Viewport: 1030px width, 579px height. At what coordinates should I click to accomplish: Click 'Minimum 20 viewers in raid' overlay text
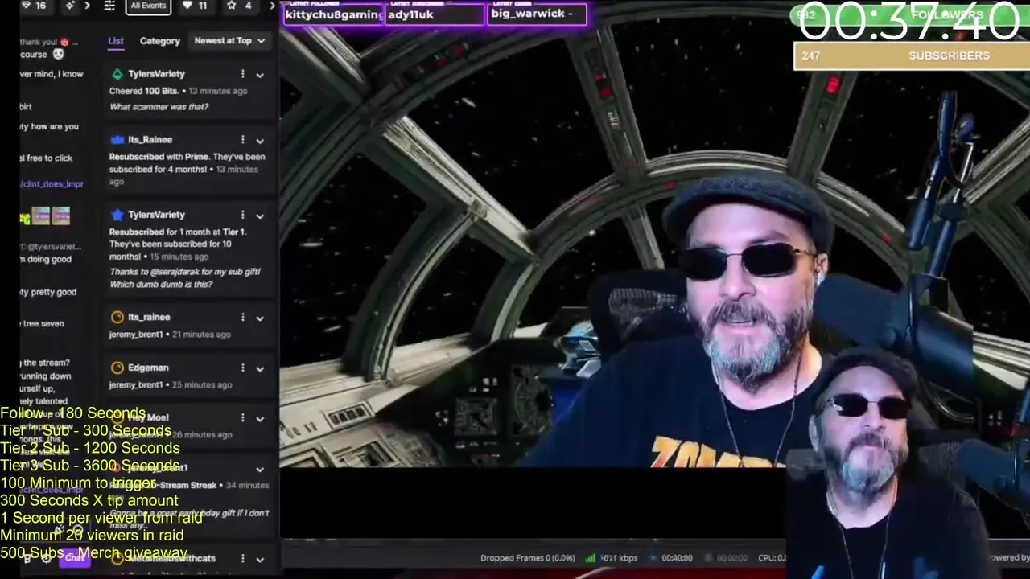click(x=92, y=536)
